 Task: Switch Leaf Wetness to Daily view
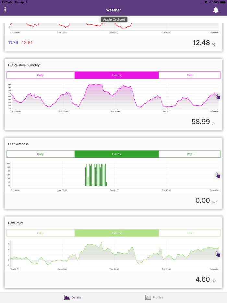(x=41, y=154)
